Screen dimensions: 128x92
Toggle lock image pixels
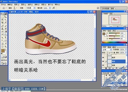point(110,53)
